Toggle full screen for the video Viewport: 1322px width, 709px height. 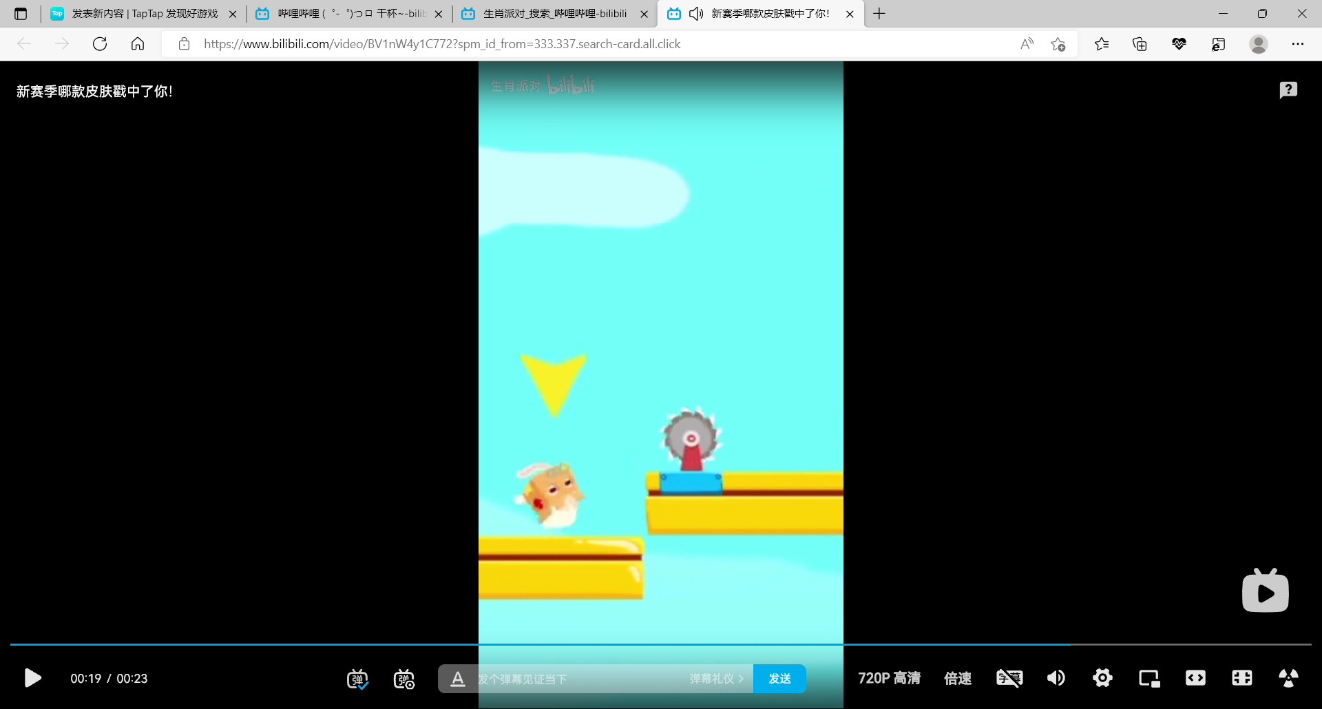coord(1288,678)
